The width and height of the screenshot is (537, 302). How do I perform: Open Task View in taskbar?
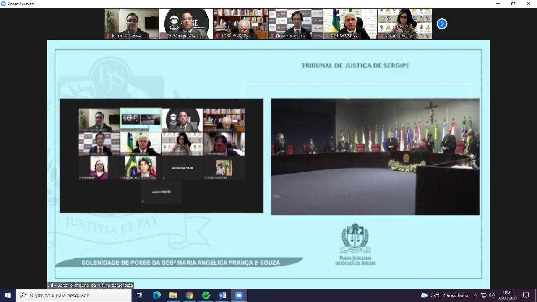[x=140, y=295]
